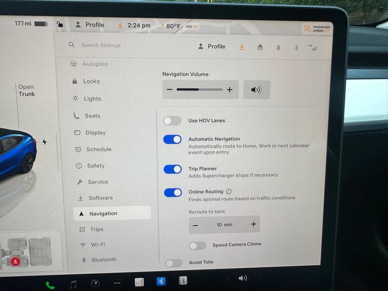Select Software in settings sidebar

tap(100, 198)
